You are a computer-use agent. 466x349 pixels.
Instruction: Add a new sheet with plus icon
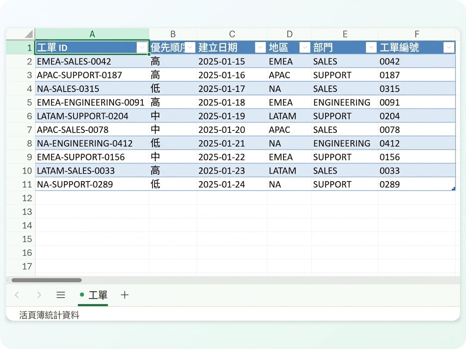click(x=125, y=295)
